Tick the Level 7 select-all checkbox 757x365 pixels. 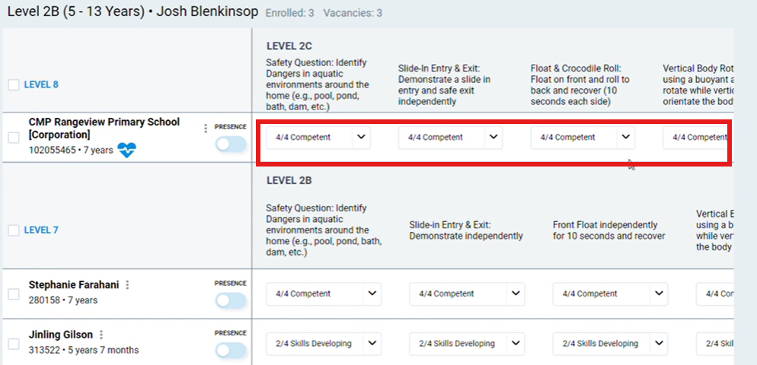14,230
